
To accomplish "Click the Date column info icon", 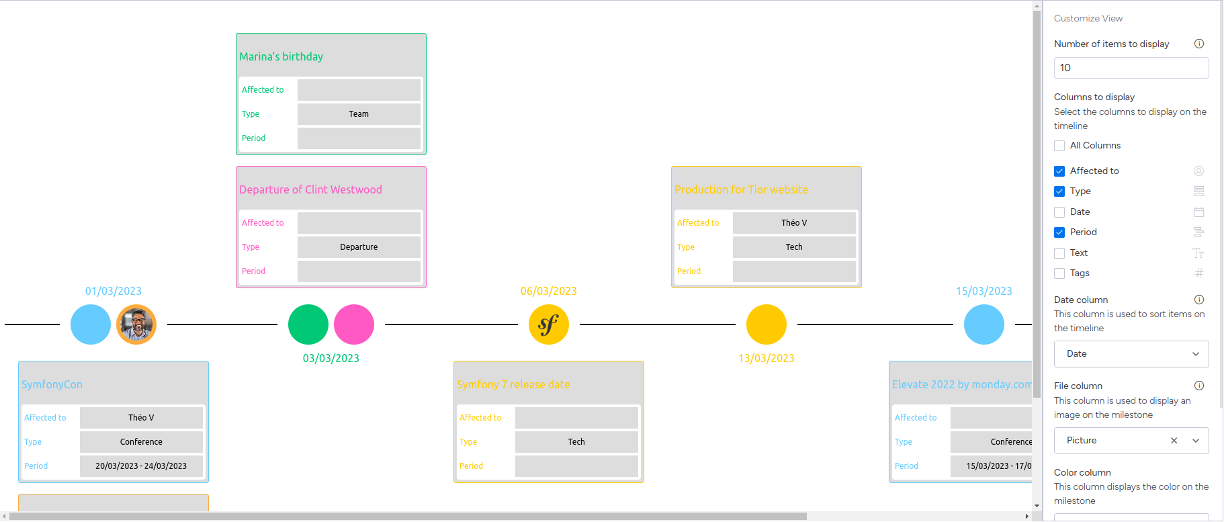I will pos(1198,300).
